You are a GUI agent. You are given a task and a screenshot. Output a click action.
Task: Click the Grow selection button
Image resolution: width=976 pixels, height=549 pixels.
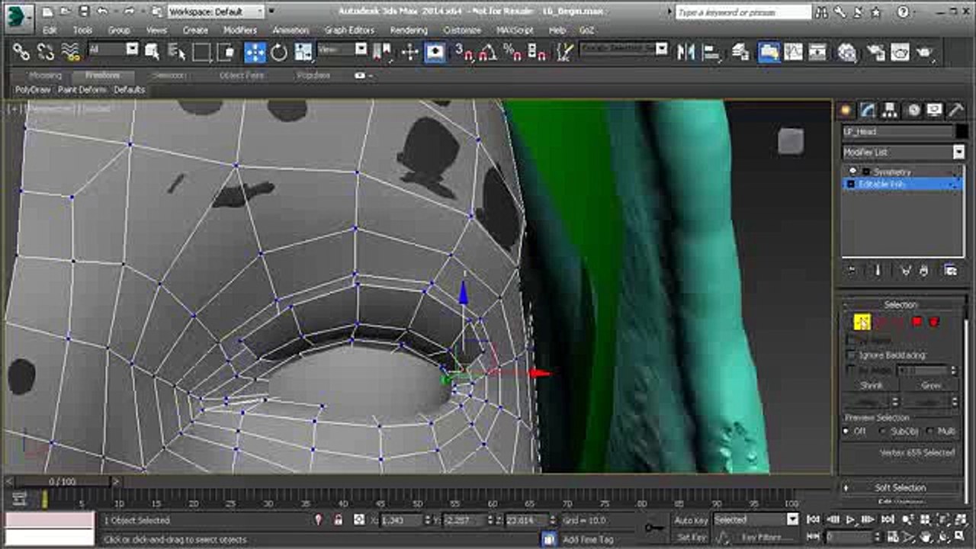(930, 386)
